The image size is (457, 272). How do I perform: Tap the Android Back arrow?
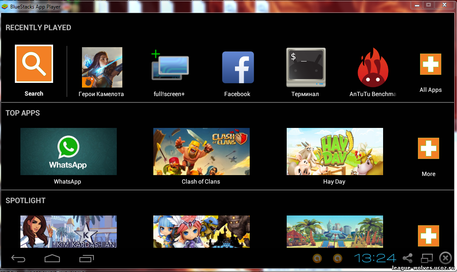click(x=18, y=258)
